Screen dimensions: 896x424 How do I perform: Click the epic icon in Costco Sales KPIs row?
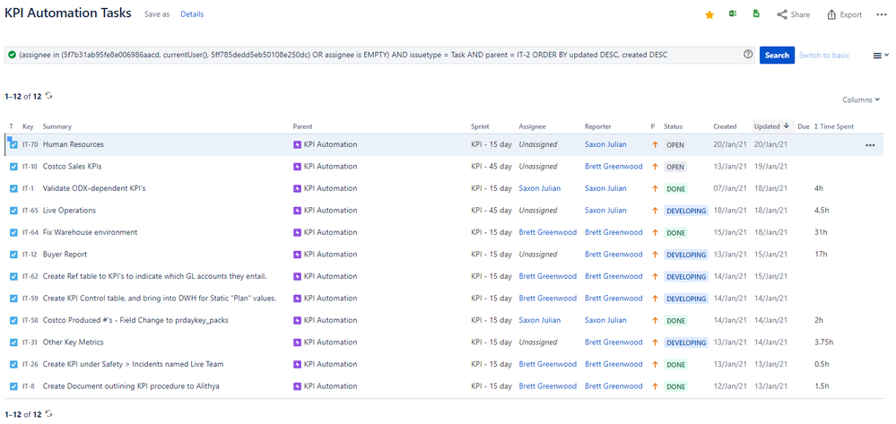[297, 167]
